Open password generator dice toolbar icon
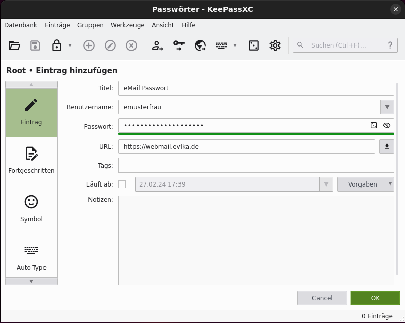The image size is (405, 323). [254, 45]
